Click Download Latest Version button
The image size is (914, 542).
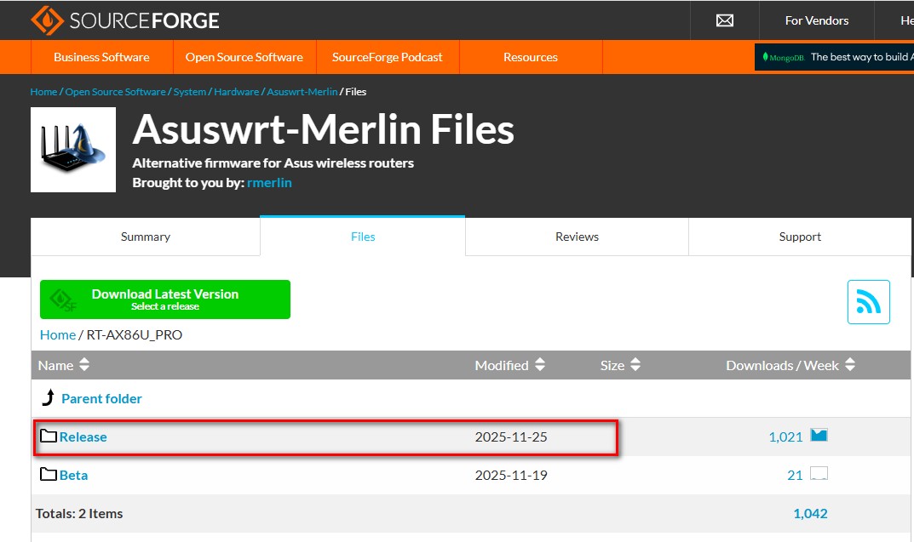click(165, 300)
